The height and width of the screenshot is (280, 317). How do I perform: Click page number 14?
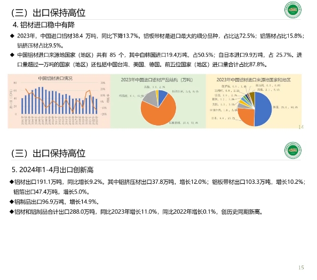pos(301,127)
